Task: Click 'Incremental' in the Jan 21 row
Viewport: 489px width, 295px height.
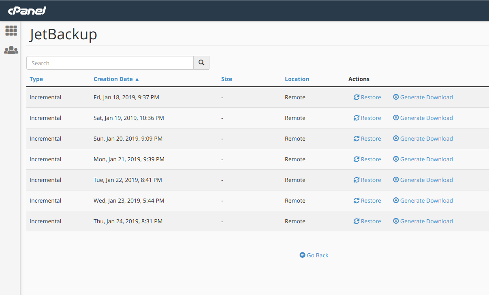Action: coord(45,159)
